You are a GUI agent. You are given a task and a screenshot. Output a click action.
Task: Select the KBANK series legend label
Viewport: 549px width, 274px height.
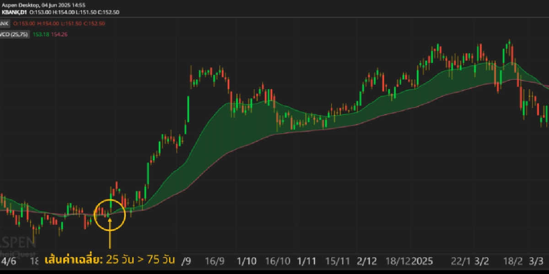pyautogui.click(x=5, y=23)
